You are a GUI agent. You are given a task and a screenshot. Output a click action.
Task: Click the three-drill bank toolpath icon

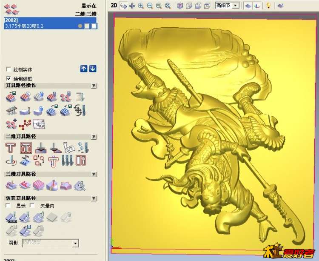point(67,161)
